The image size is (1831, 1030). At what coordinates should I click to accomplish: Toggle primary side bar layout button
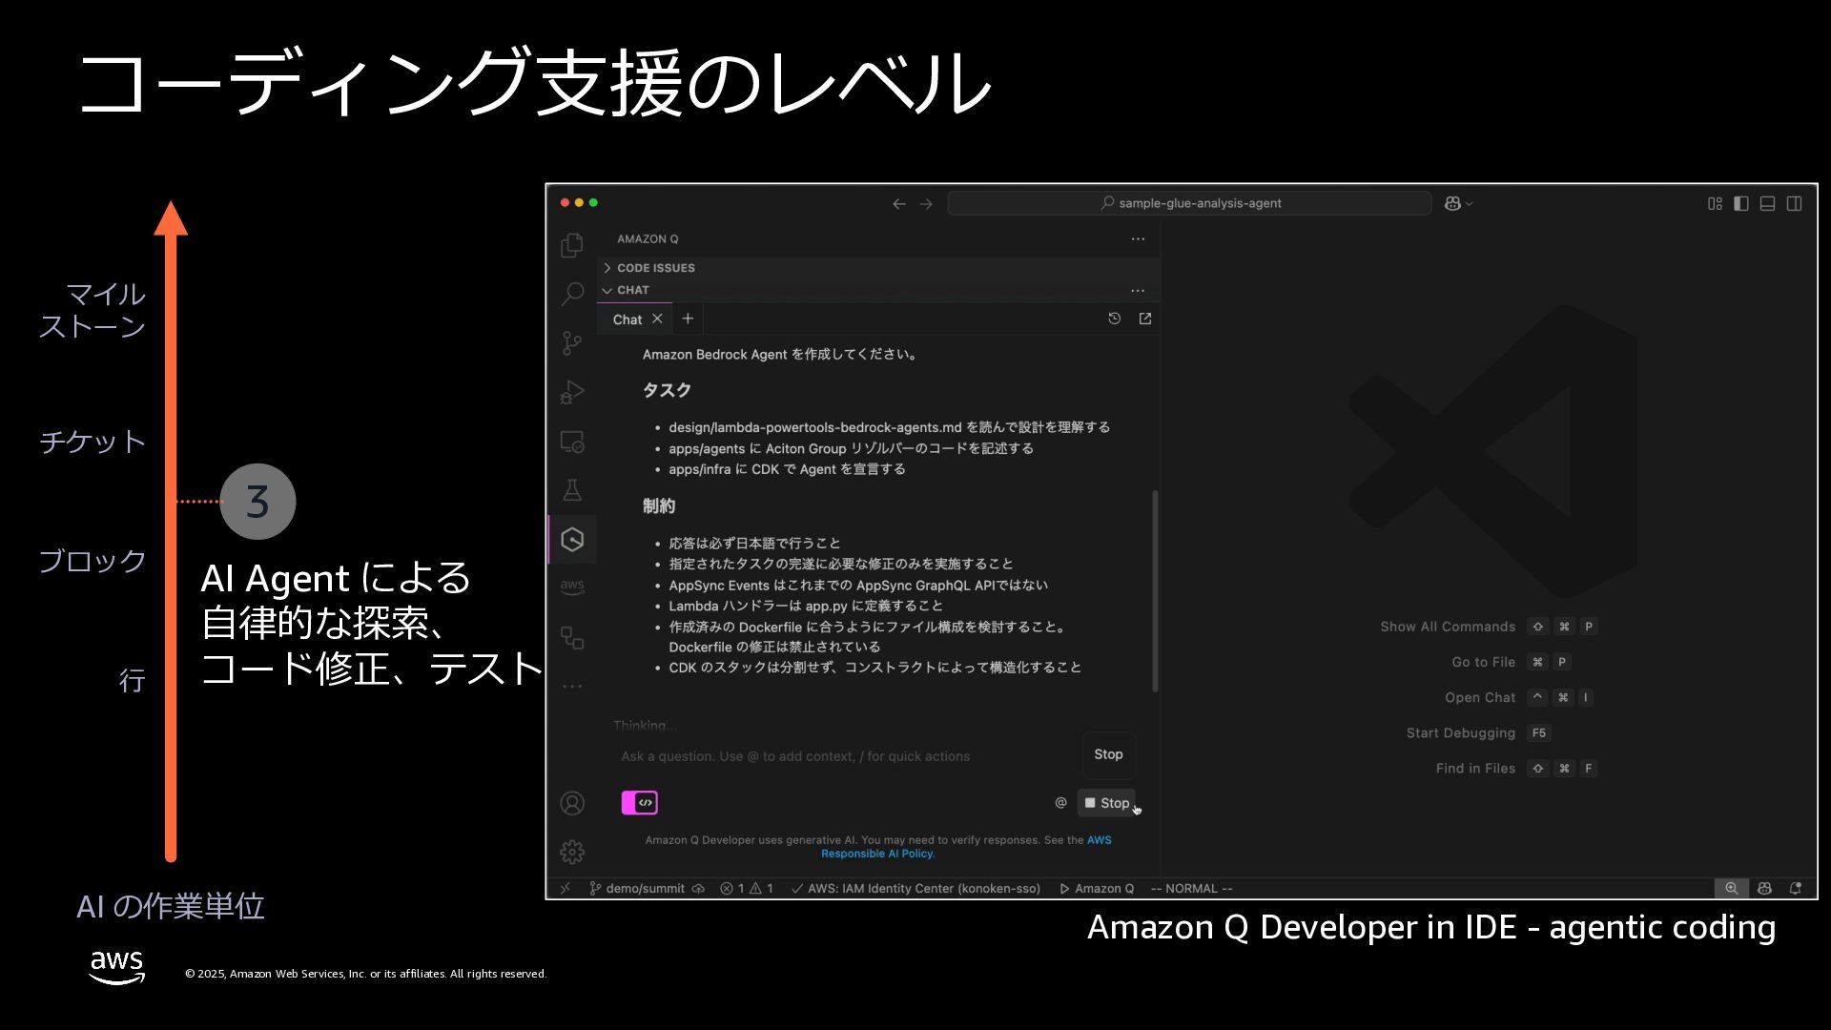pos(1740,203)
